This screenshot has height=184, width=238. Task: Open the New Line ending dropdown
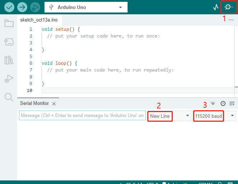[x=170, y=116]
